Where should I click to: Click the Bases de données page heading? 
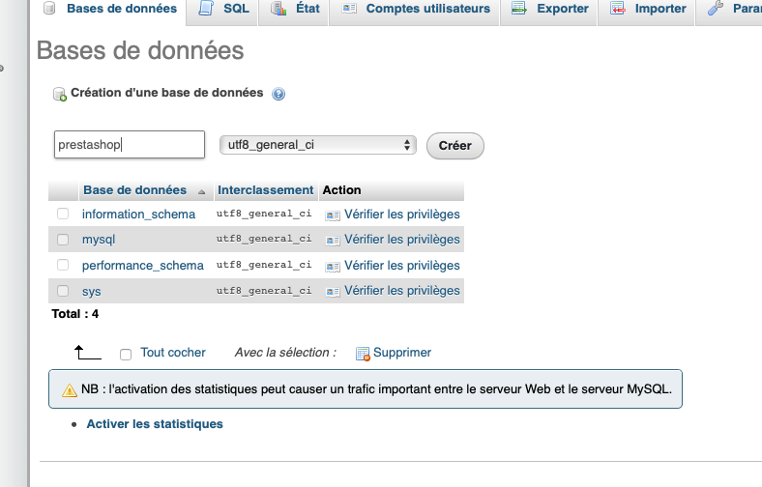pos(140,50)
